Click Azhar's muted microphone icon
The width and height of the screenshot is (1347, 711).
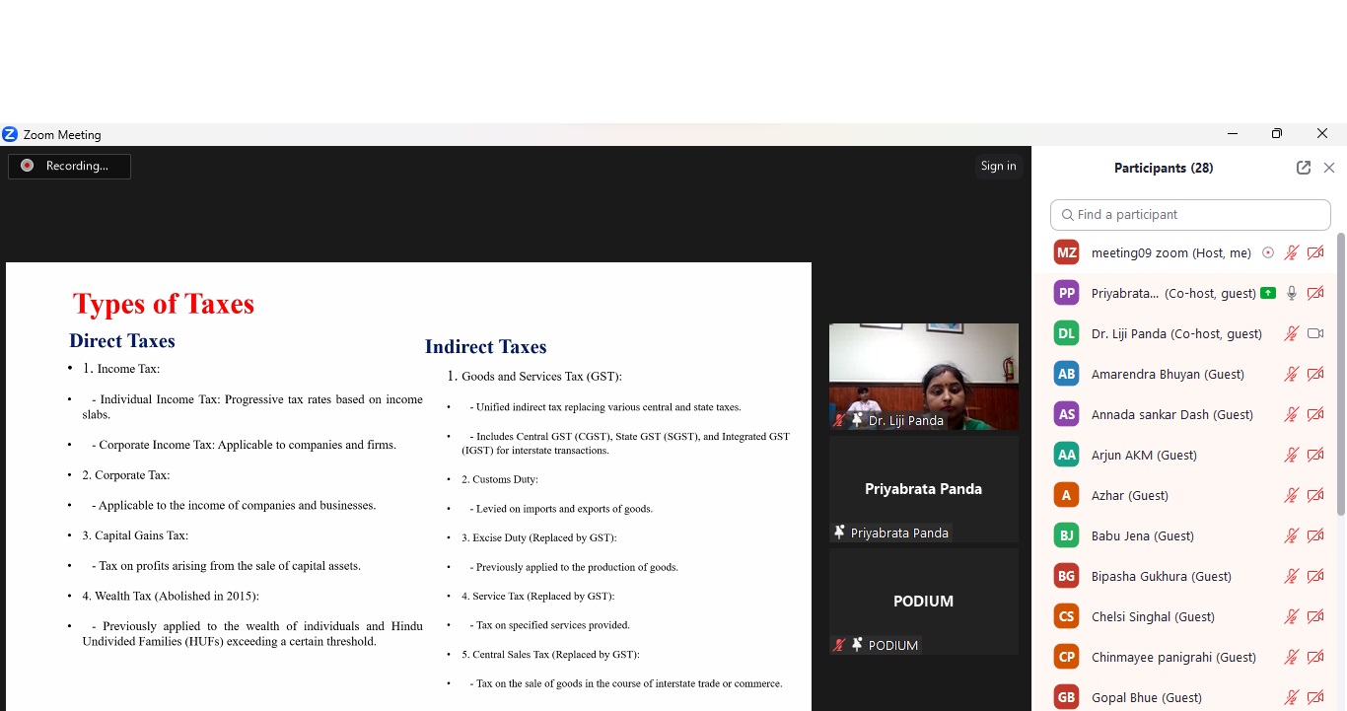coord(1291,495)
